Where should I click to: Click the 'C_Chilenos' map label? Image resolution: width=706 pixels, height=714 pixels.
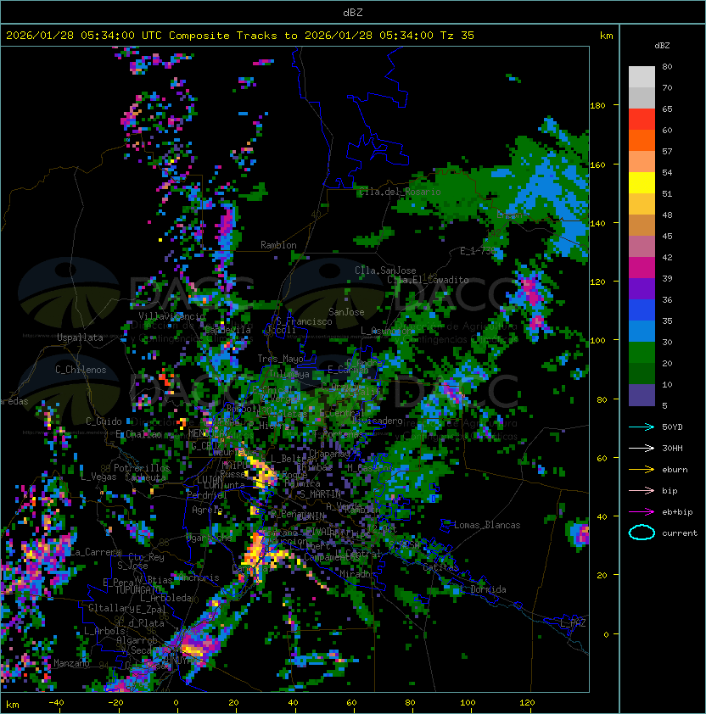81,370
